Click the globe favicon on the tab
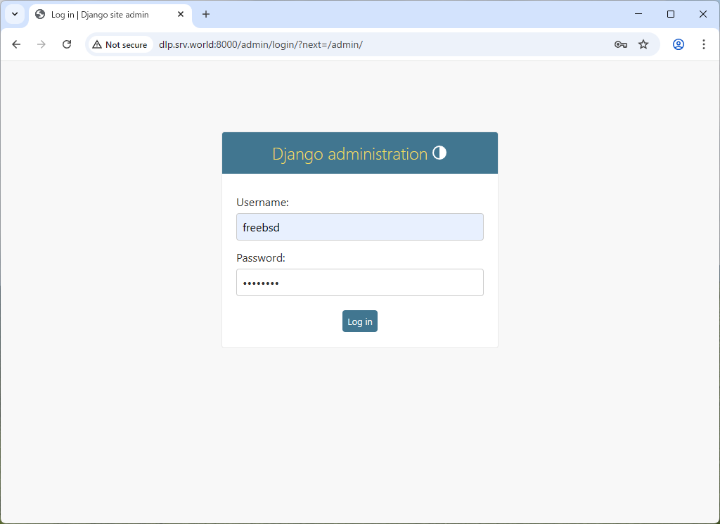 pos(39,14)
